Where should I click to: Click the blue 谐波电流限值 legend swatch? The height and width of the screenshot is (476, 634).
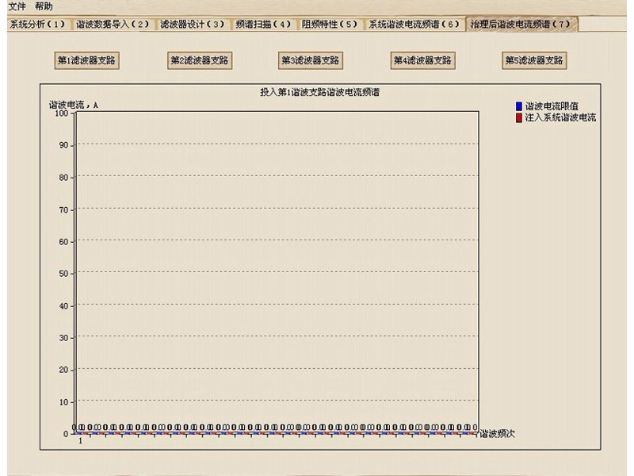click(x=519, y=106)
